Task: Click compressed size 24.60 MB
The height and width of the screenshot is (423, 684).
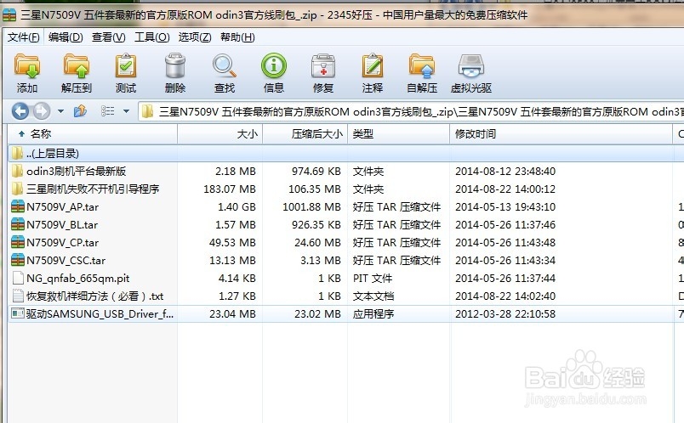Action: (x=317, y=243)
